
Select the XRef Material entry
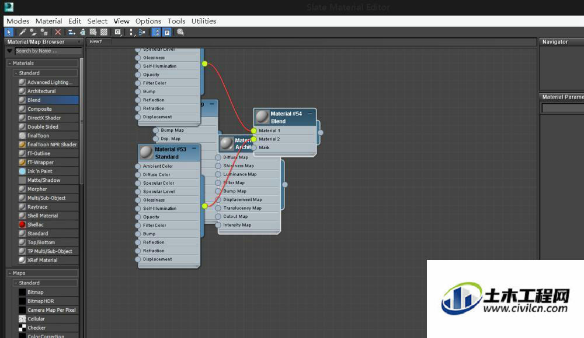(48, 260)
